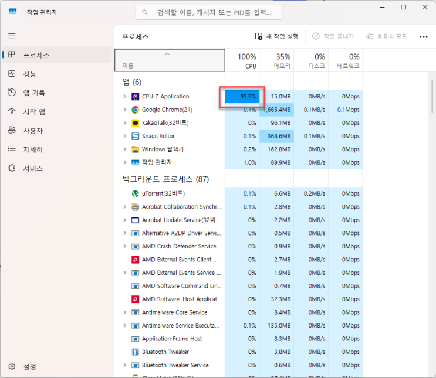Click AMD Software Command Line icon

(135, 286)
